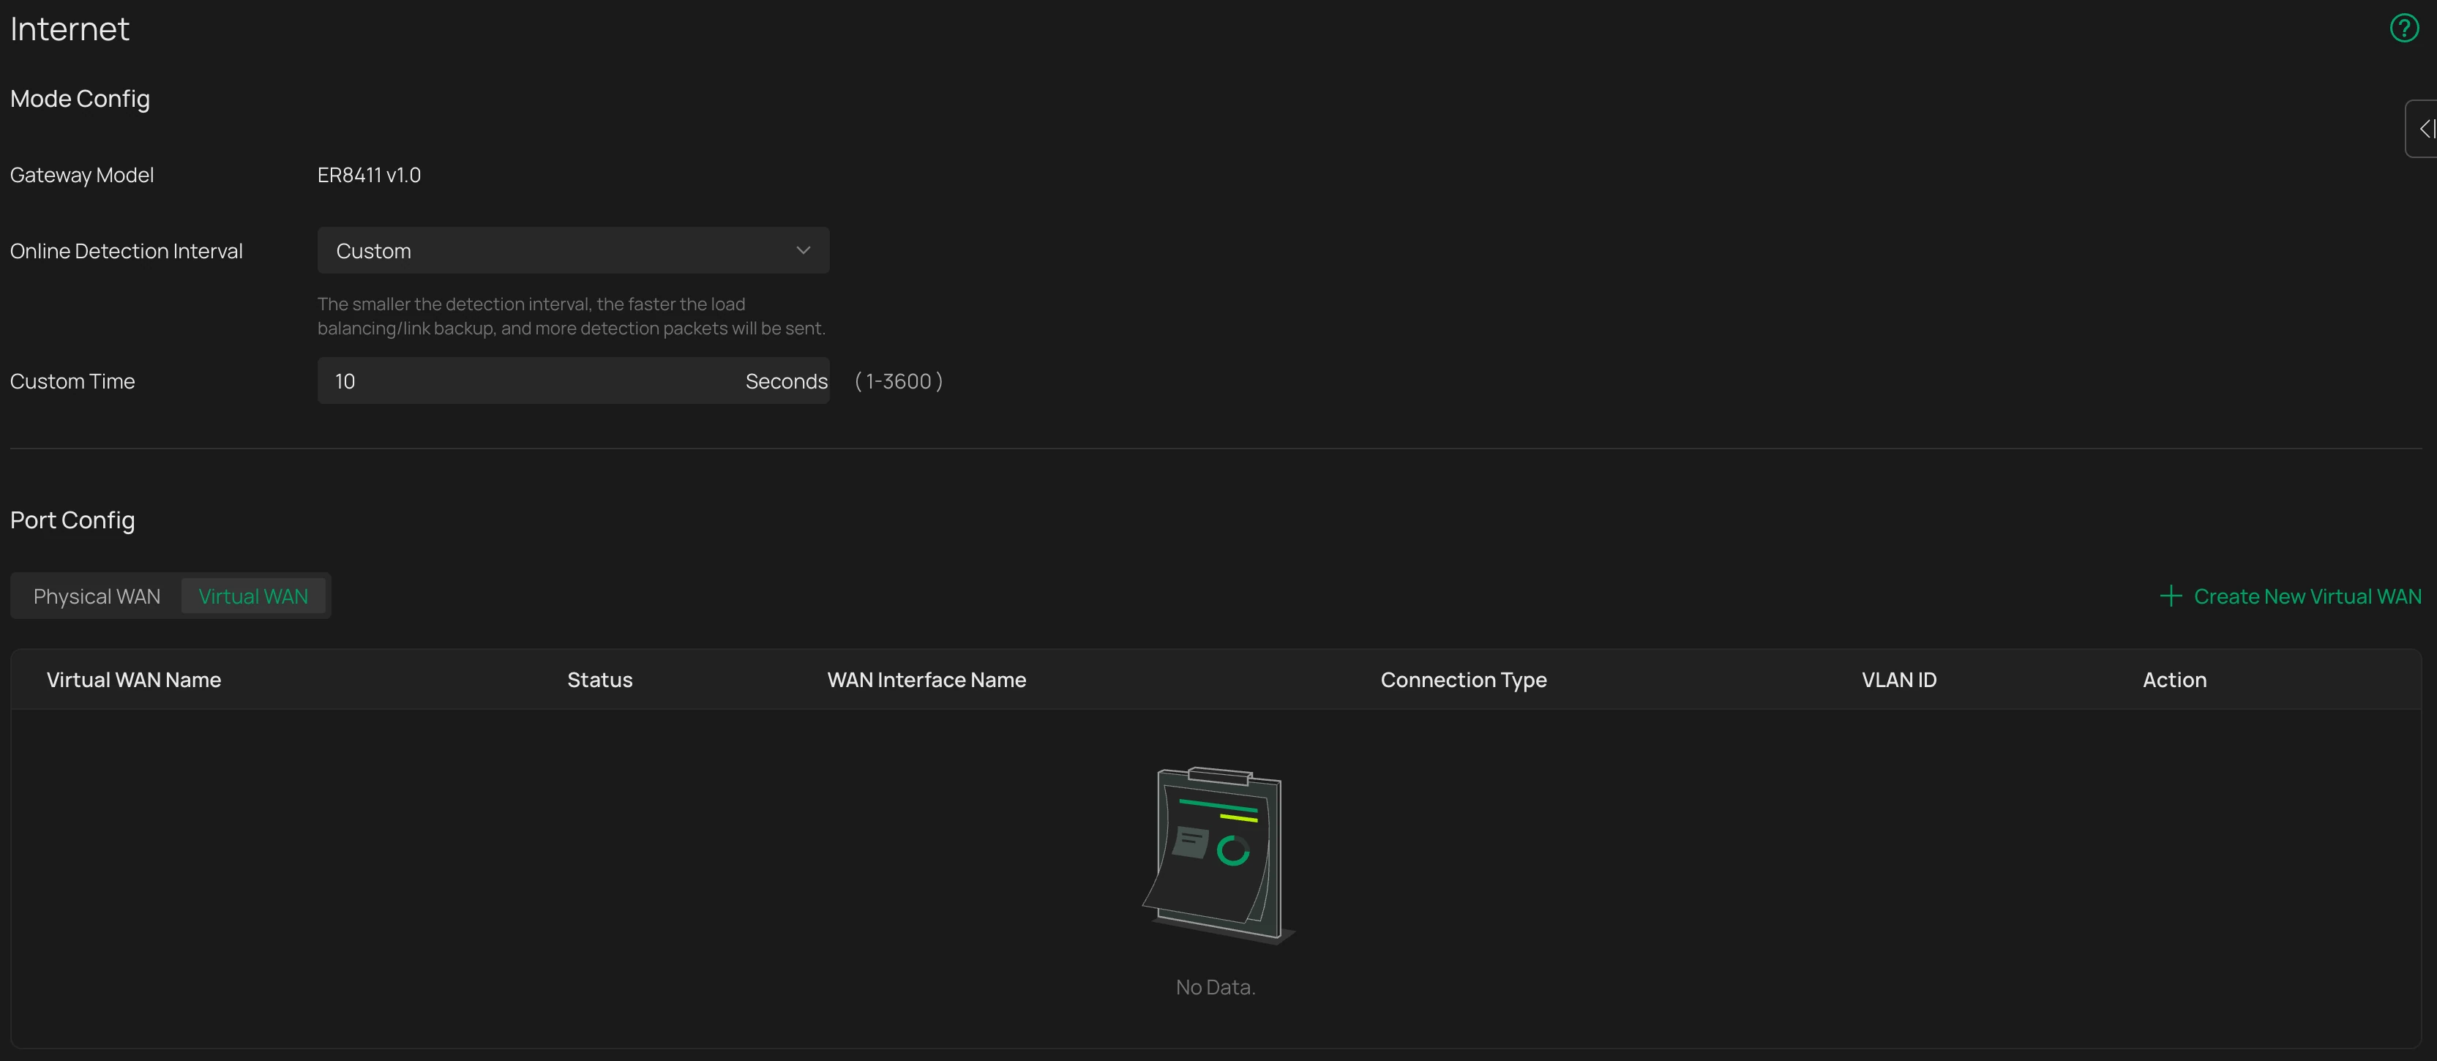Switch to the Physical WAN tab

pos(97,596)
